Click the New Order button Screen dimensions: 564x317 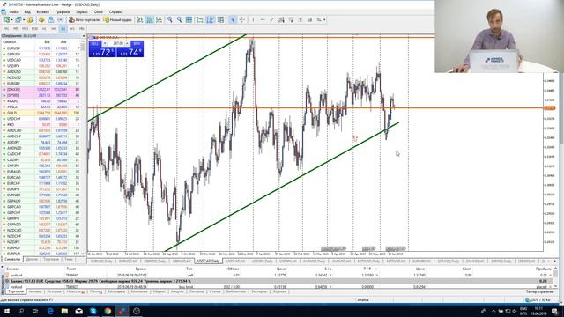tap(117, 19)
